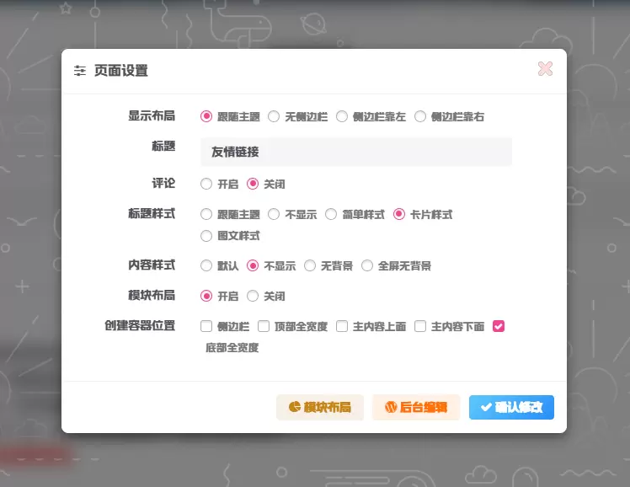The height and width of the screenshot is (487, 630).
Task: Set 评论 to 关闭
Action: (x=253, y=184)
